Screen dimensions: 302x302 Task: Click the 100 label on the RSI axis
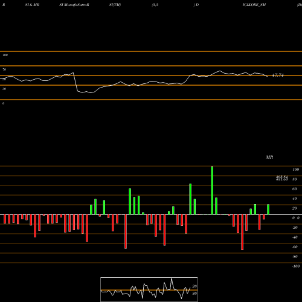click(5, 55)
